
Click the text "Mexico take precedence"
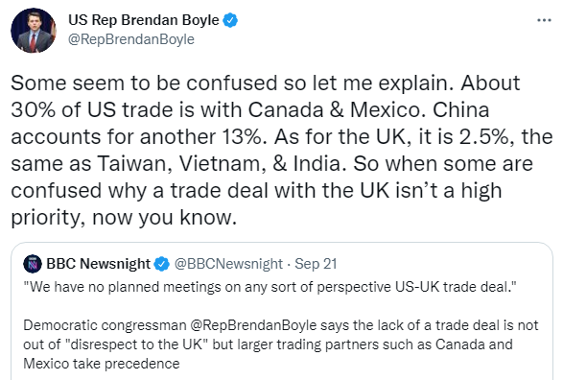(x=102, y=364)
